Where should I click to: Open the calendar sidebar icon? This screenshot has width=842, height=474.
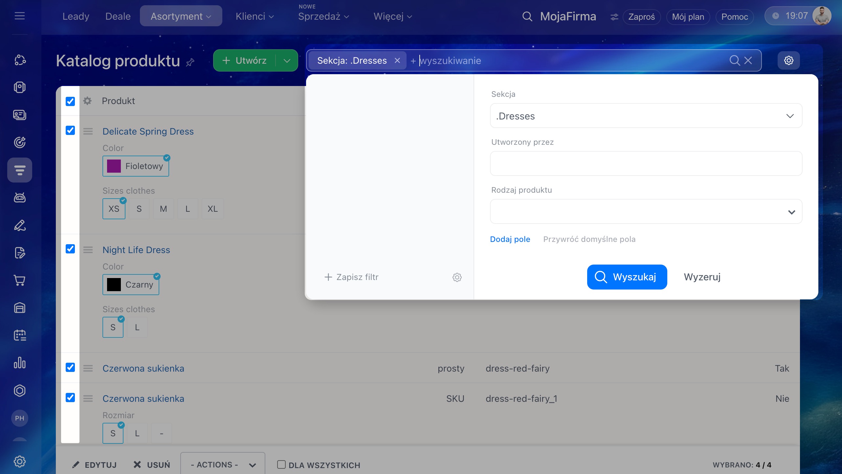tap(20, 335)
